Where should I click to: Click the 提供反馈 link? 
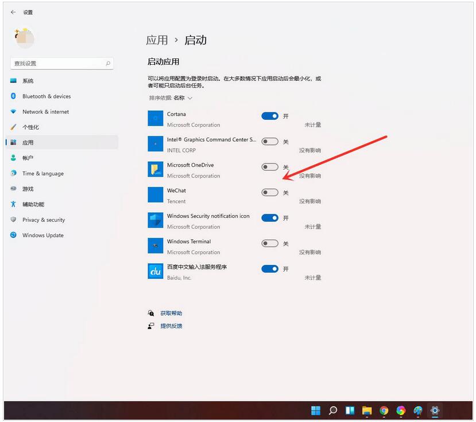click(x=171, y=326)
